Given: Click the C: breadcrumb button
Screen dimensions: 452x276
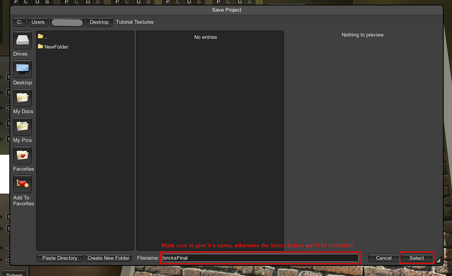Looking at the screenshot, I should click(20, 22).
